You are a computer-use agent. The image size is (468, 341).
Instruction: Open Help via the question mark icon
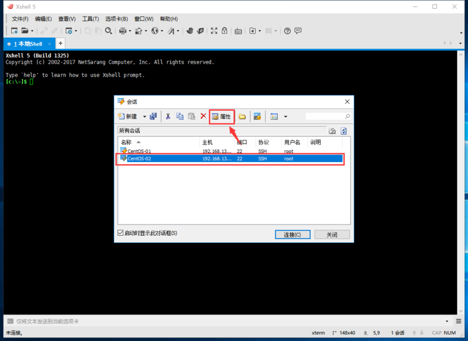[x=287, y=31]
